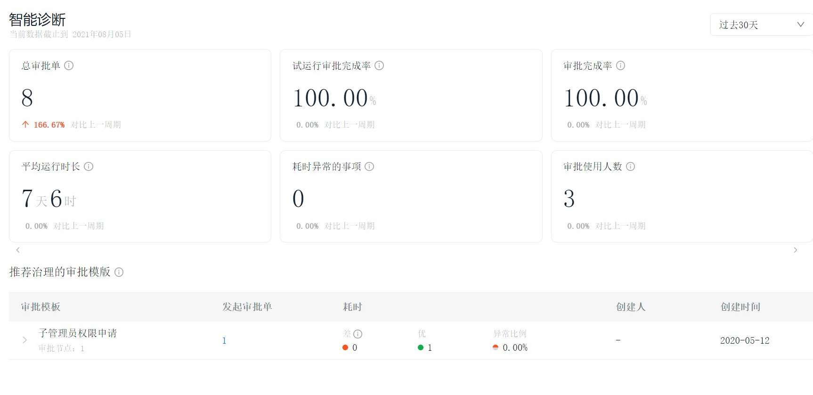Viewport: 813px width, 395px height.
Task: Click info icon beside 审批使用人数
Action: pos(630,166)
